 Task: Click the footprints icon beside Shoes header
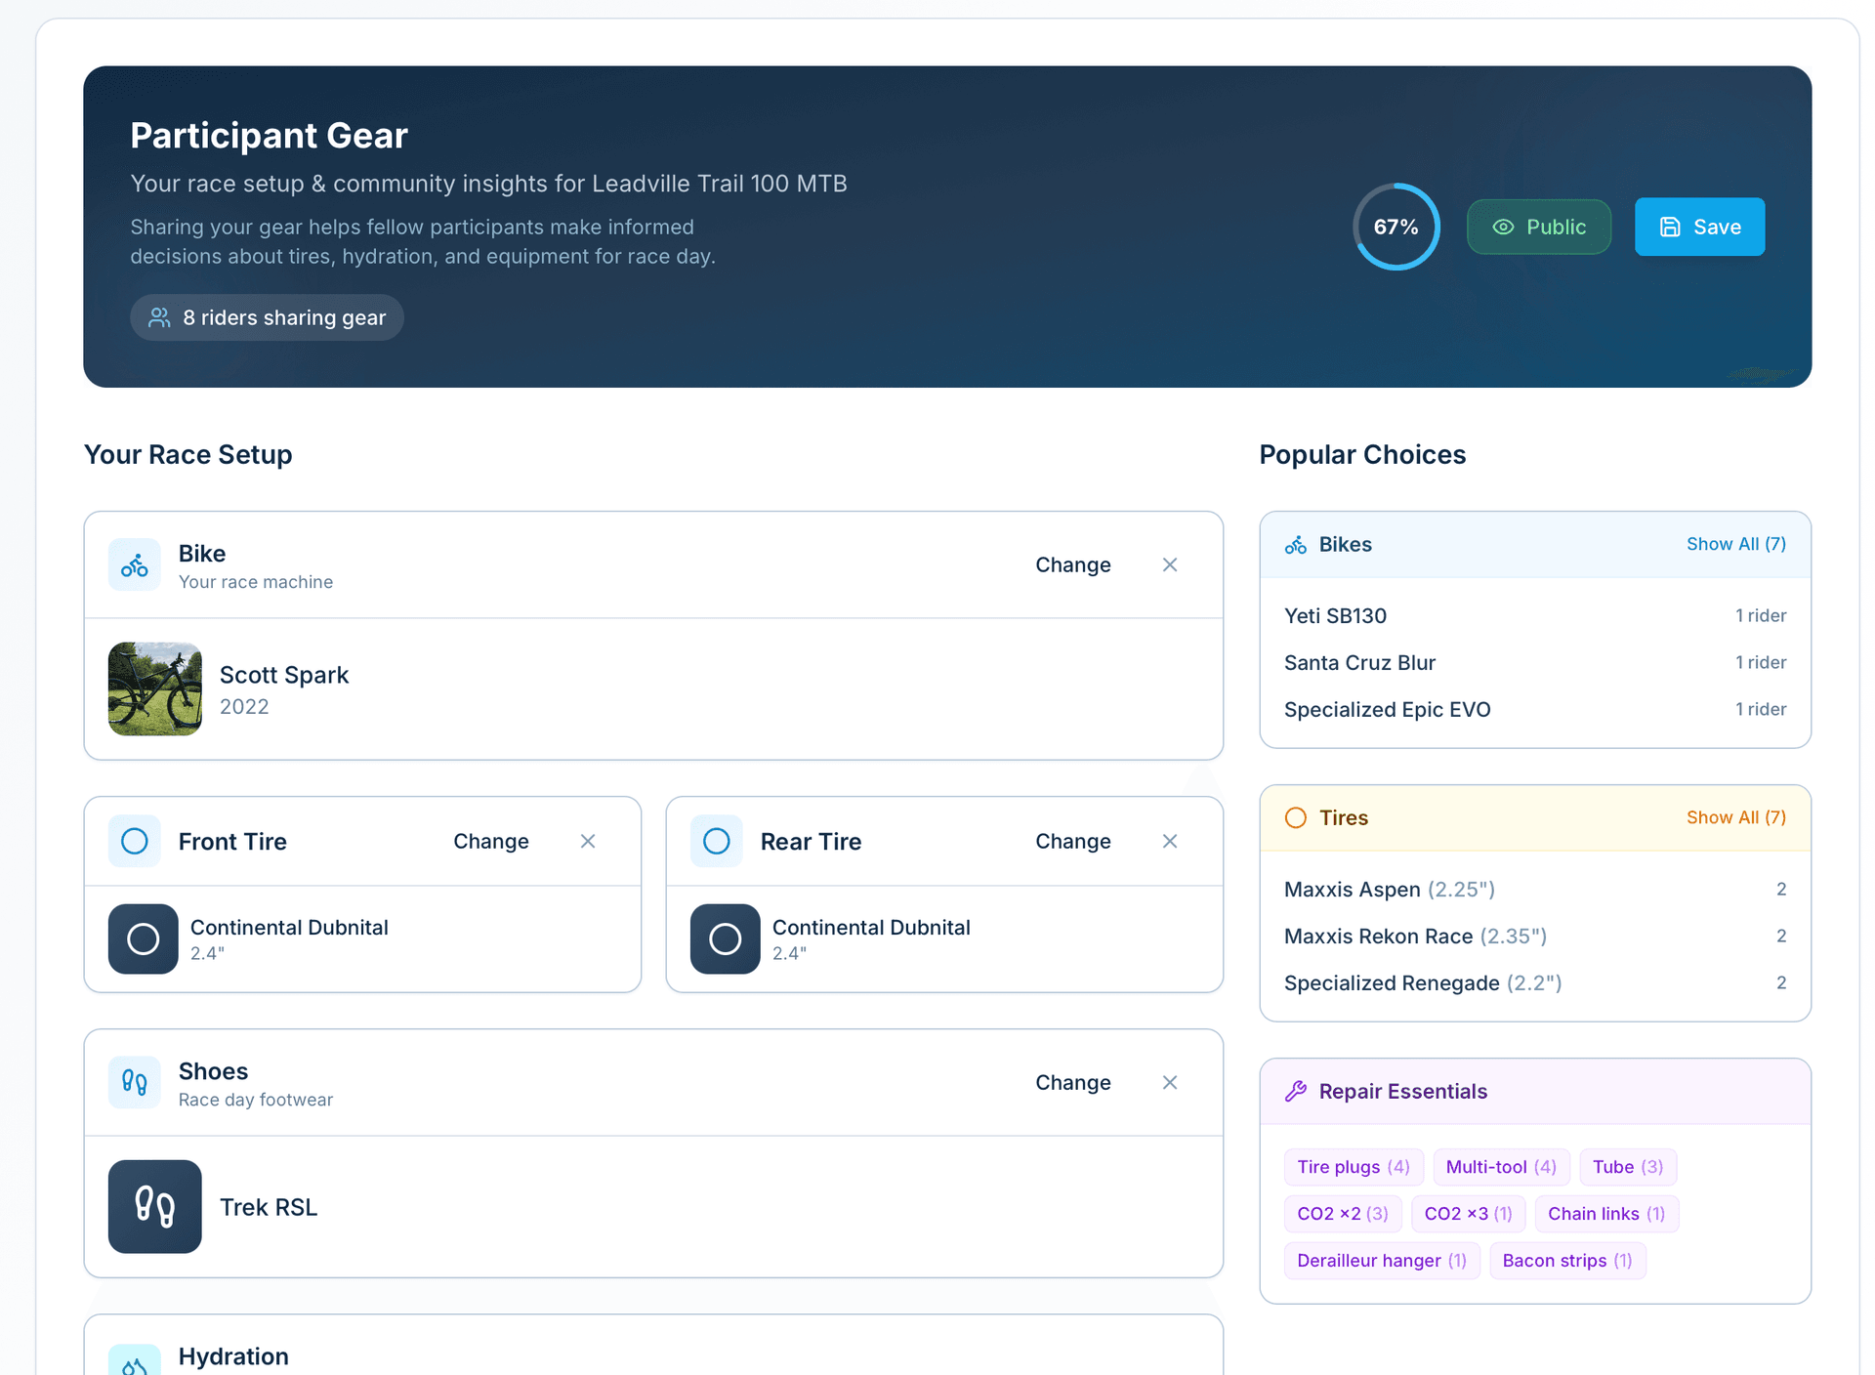click(x=135, y=1082)
